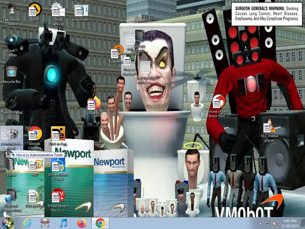Select the 'feel free to write a r...' text file
Viewport: 305px width, 229px height.
point(145,72)
